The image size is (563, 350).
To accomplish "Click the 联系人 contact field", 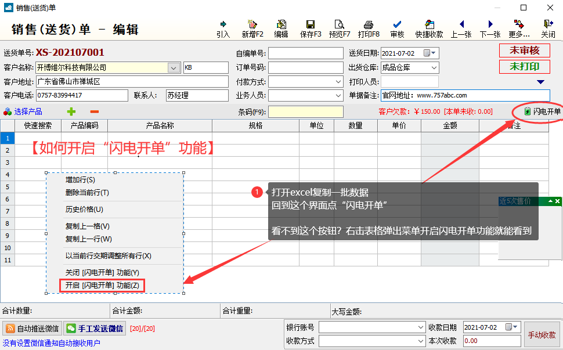I will coord(197,95).
